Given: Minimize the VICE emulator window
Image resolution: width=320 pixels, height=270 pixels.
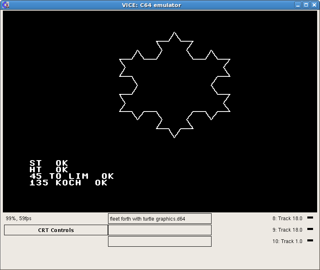Looking at the screenshot, I should (298, 5).
